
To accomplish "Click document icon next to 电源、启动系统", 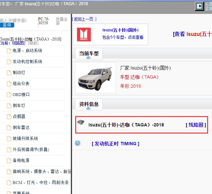I will [9, 51].
